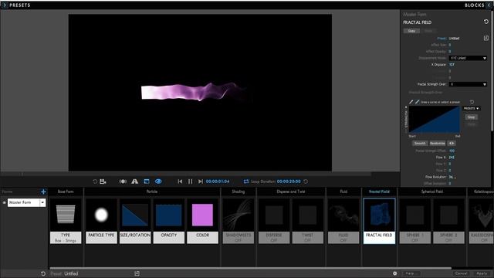Click the current timecode 00:00:01:04
The height and width of the screenshot is (278, 494).
coord(218,181)
